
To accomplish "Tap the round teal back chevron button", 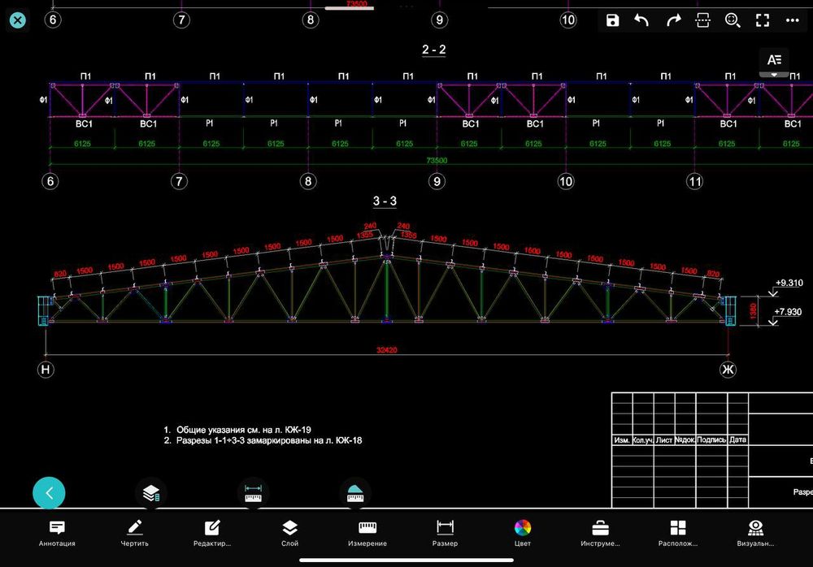I will click(49, 493).
